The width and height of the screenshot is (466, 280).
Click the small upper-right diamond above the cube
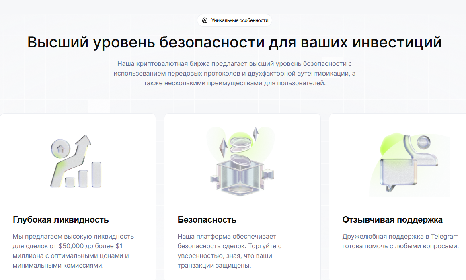(255, 134)
